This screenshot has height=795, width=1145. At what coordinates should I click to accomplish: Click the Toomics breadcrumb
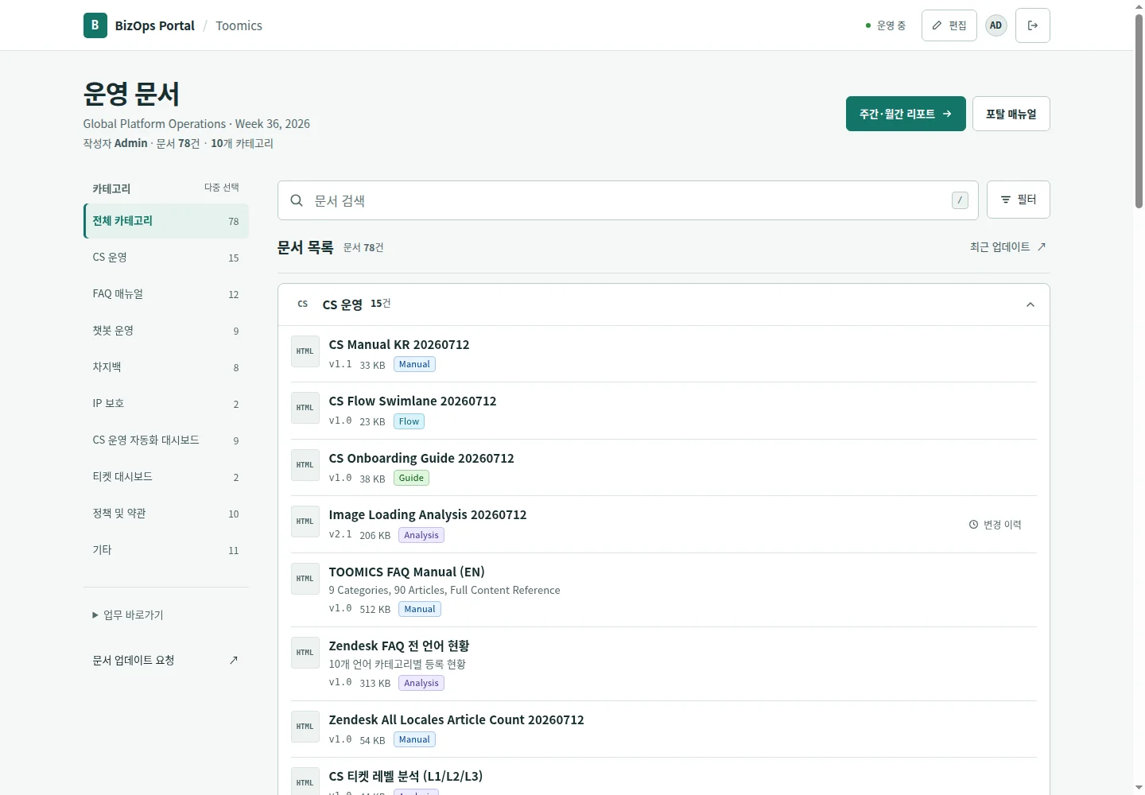pyautogui.click(x=239, y=25)
